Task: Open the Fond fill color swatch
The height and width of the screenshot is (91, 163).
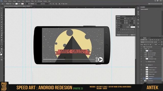Action: pos(17,4)
